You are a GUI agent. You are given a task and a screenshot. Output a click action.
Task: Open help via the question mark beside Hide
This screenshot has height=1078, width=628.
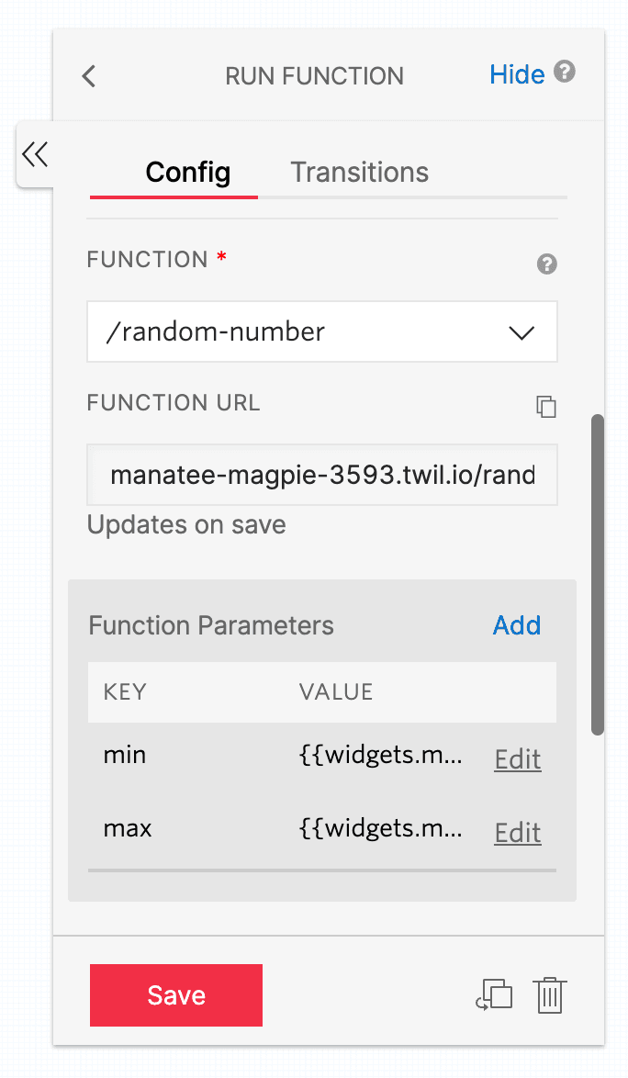pyautogui.click(x=565, y=72)
